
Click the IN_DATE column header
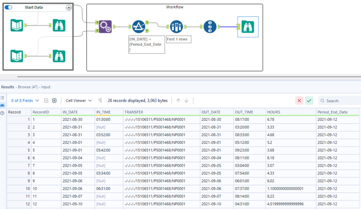coord(70,112)
